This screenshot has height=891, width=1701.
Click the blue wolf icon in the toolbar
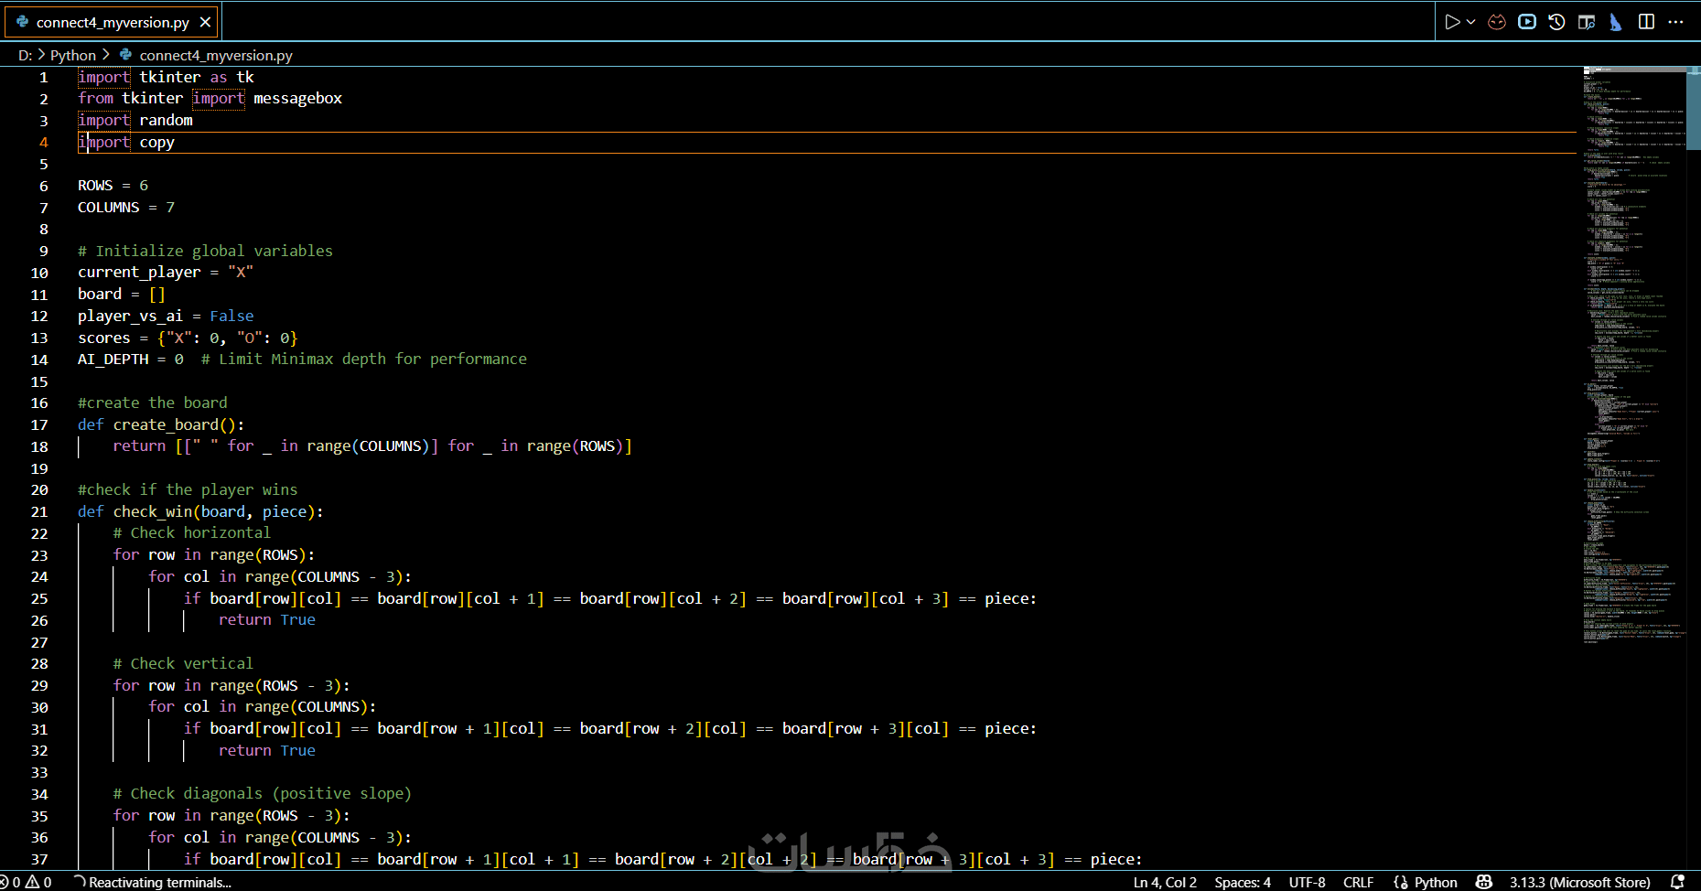(x=1616, y=22)
